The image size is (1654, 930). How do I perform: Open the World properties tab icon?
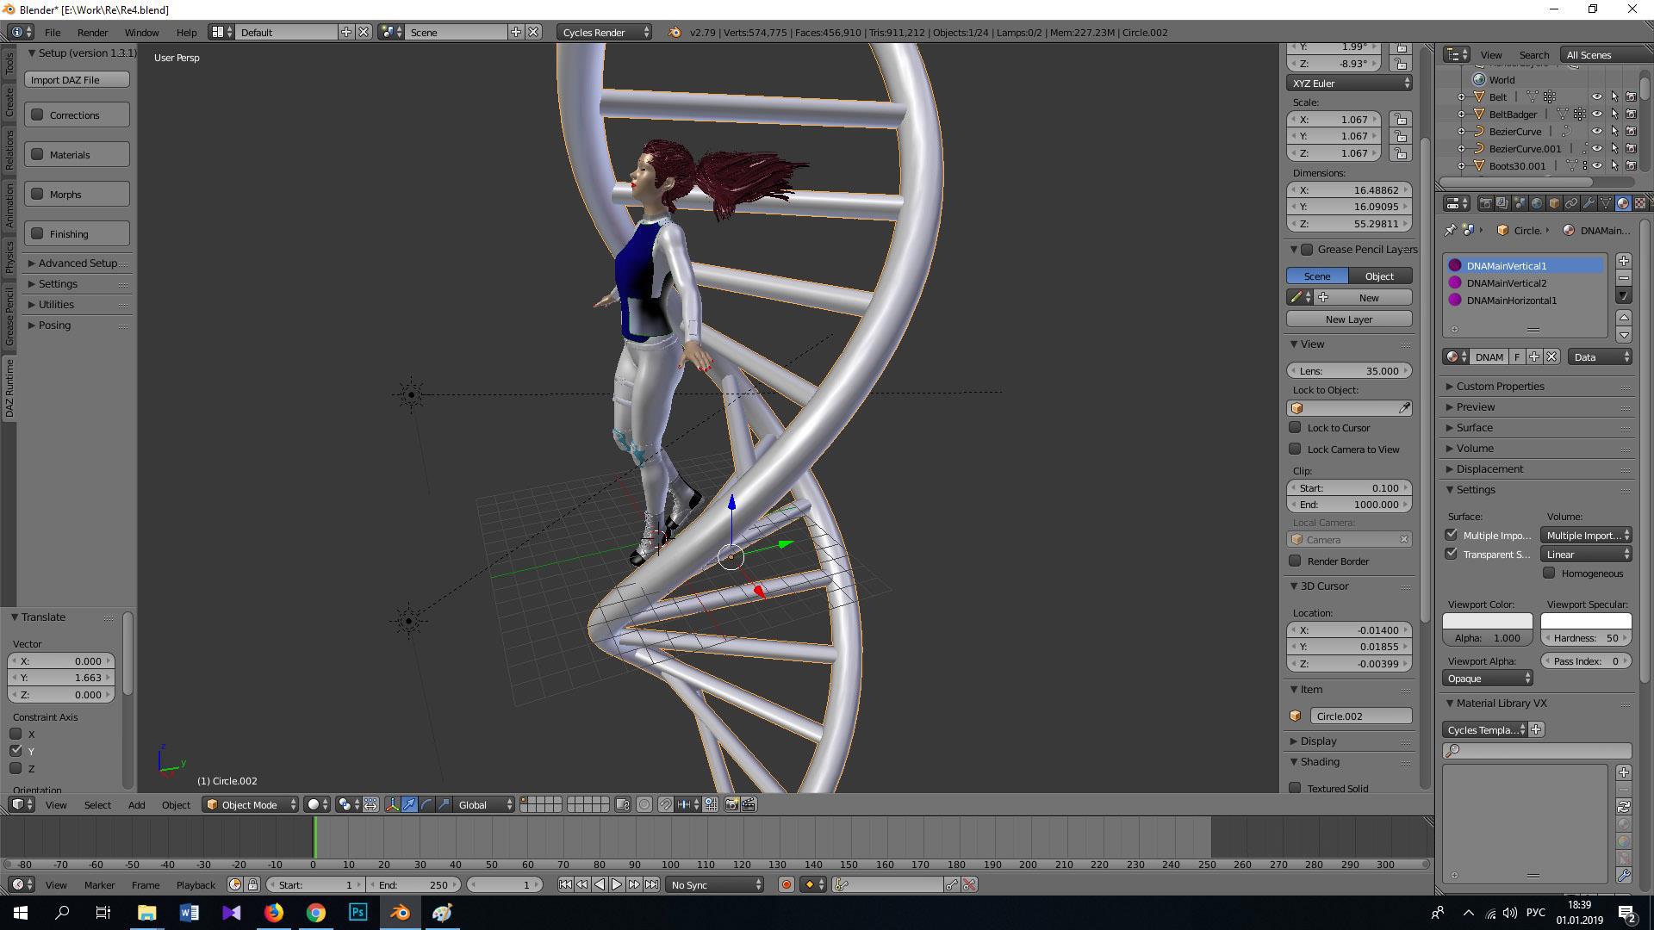coord(1537,204)
